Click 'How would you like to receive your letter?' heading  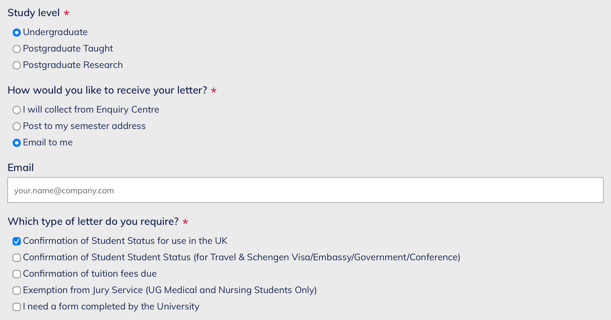point(107,90)
